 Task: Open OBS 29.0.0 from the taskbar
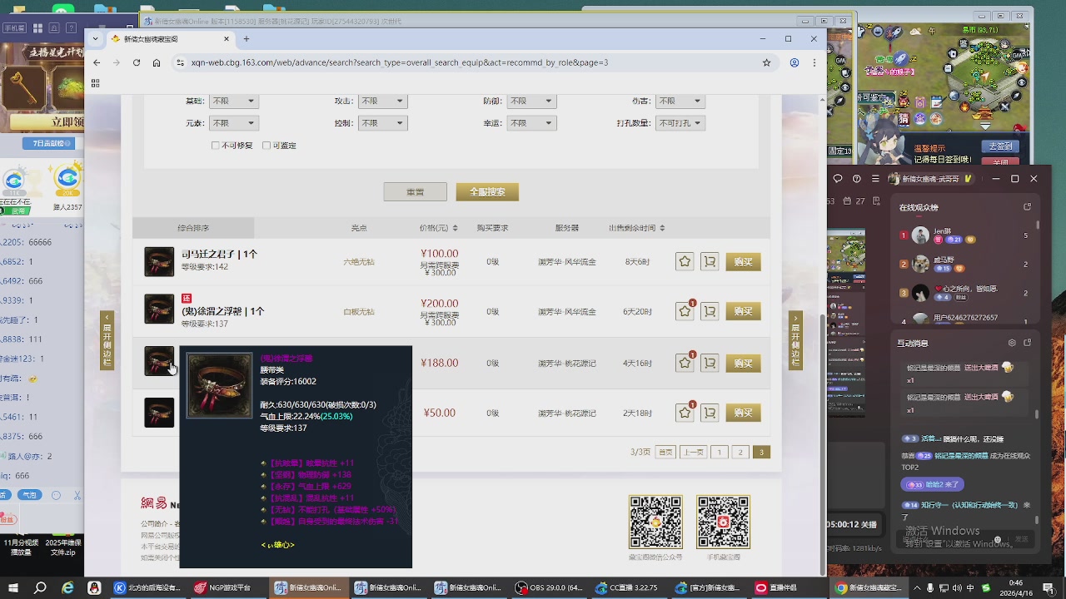550,588
